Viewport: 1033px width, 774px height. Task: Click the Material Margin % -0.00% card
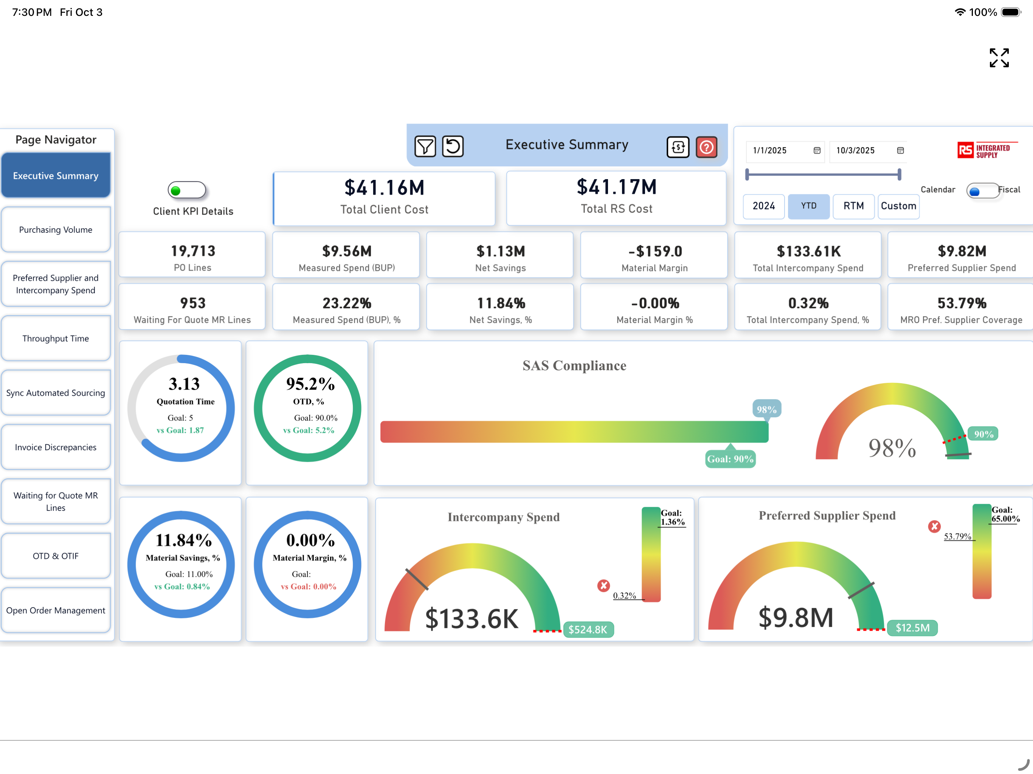click(x=654, y=307)
